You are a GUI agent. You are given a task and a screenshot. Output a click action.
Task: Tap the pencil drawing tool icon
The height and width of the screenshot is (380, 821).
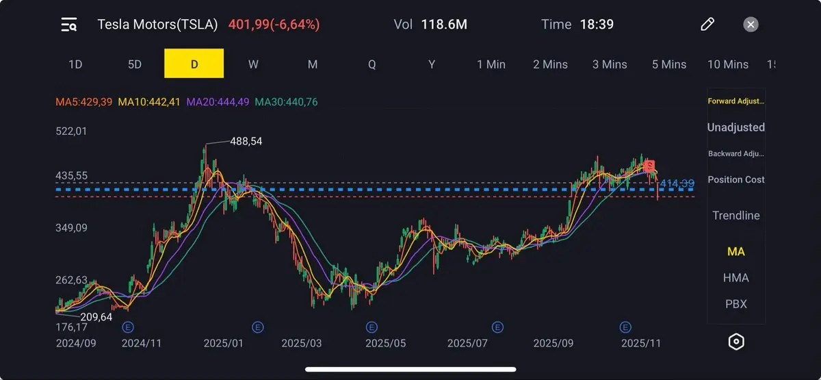coord(707,25)
